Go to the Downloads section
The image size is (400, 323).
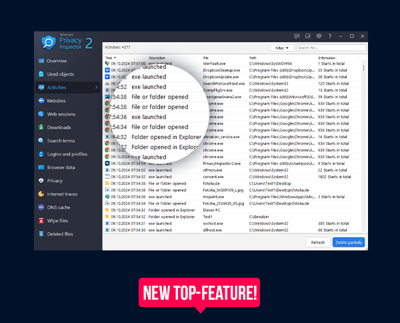point(41,127)
